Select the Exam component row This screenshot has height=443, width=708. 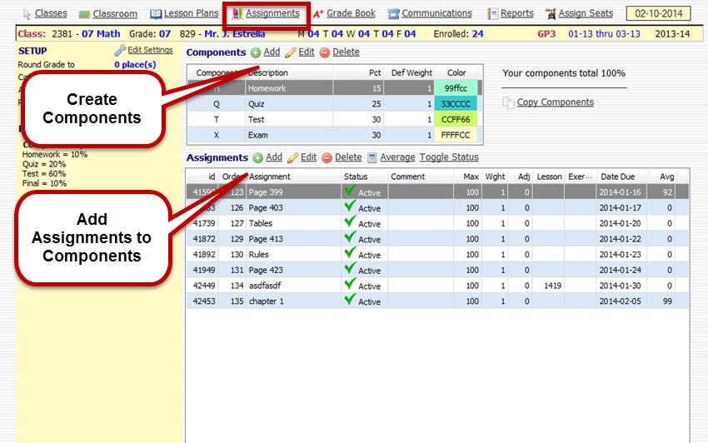[333, 135]
